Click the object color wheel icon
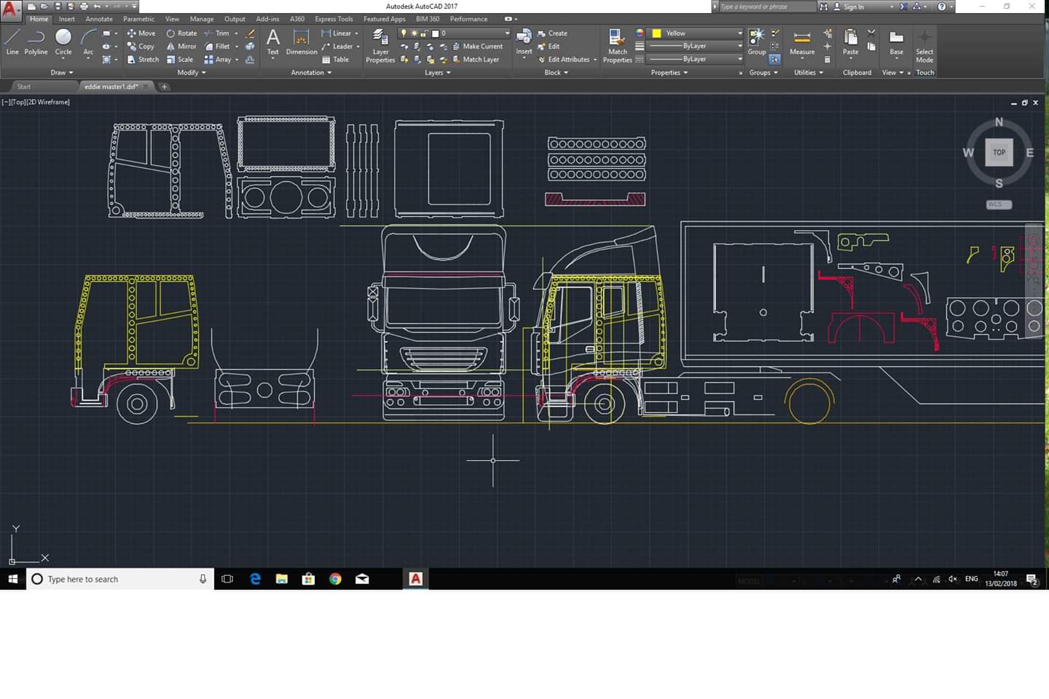1049x699 pixels. pos(640,33)
